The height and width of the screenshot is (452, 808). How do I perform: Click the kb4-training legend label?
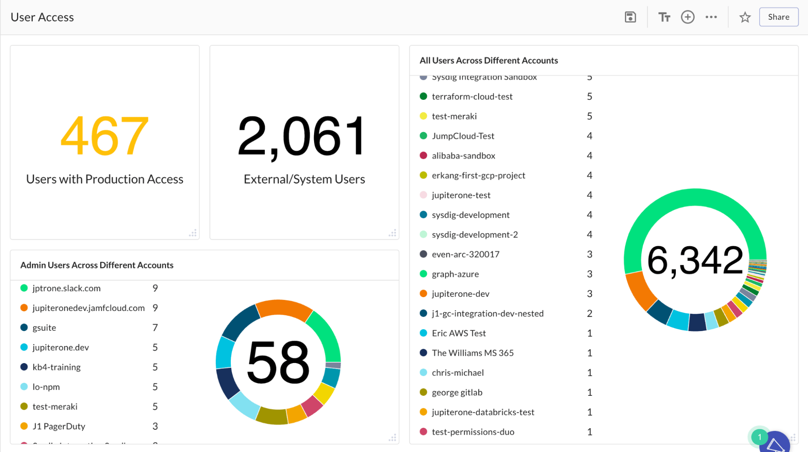tap(57, 367)
